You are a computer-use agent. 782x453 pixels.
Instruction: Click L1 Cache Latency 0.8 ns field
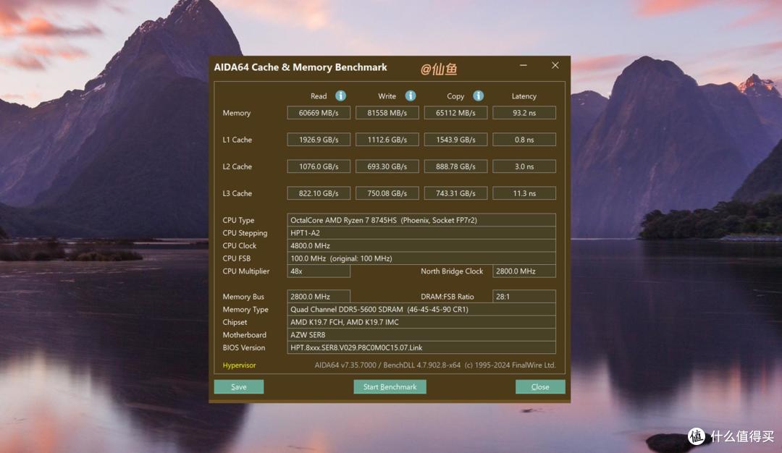tap(524, 140)
